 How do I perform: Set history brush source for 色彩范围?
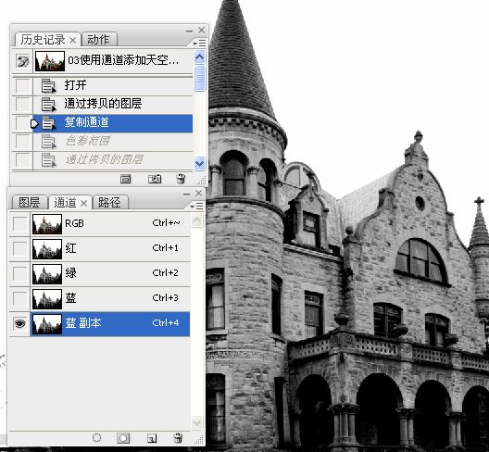click(x=23, y=142)
